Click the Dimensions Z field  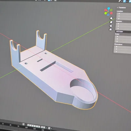122,52
